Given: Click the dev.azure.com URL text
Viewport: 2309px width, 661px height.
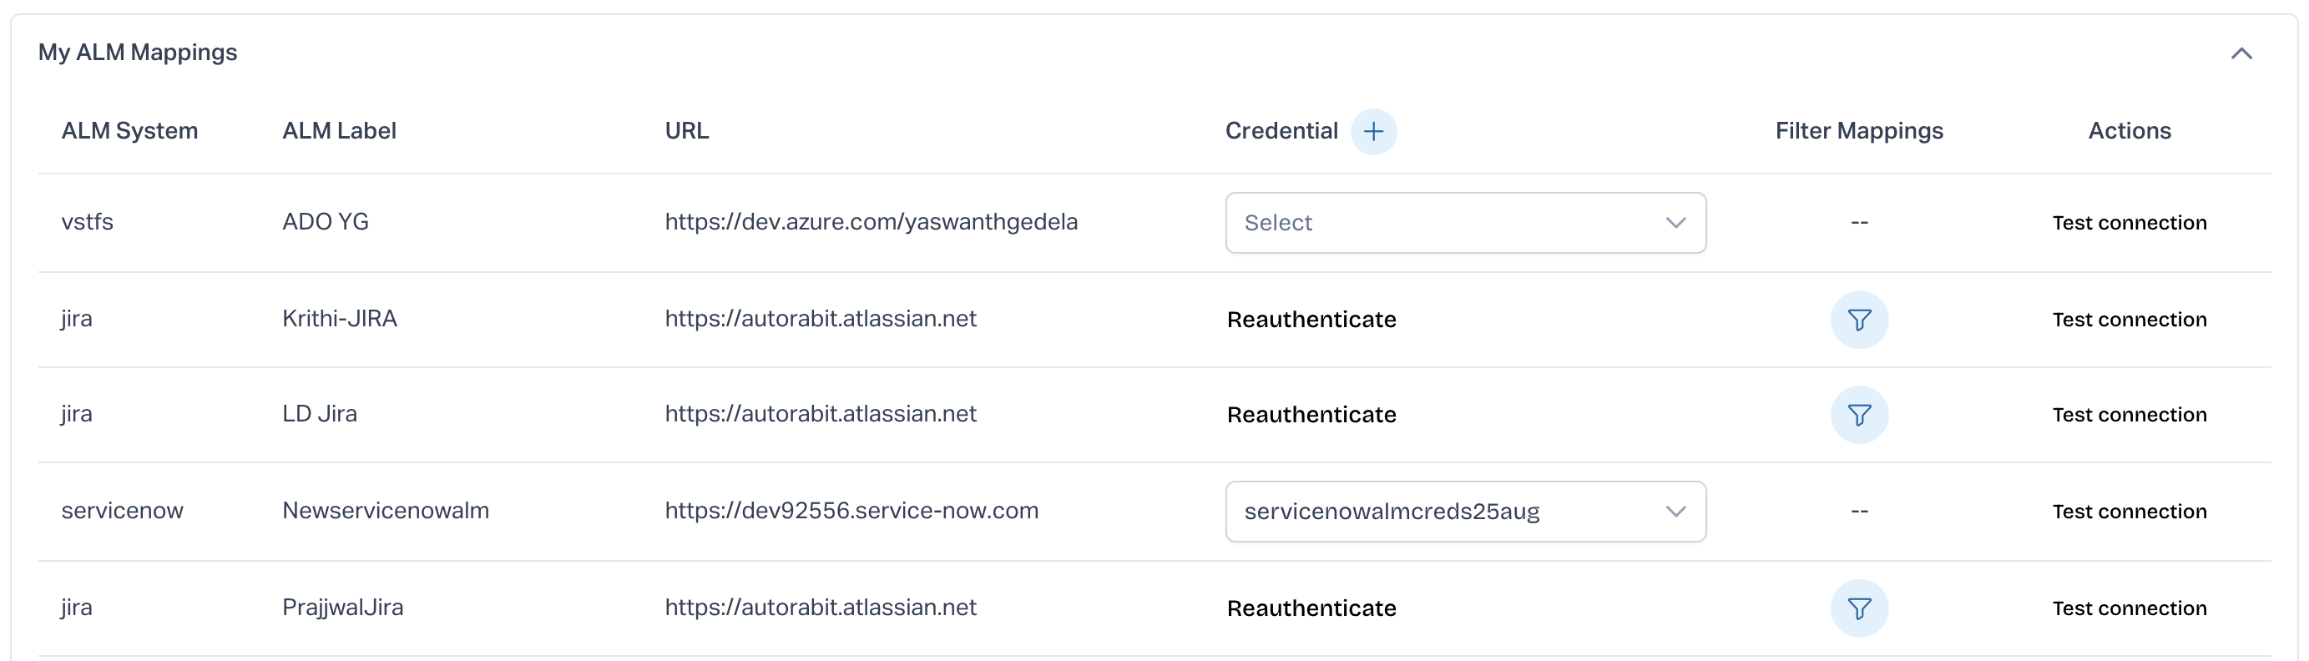Looking at the screenshot, I should tap(871, 222).
